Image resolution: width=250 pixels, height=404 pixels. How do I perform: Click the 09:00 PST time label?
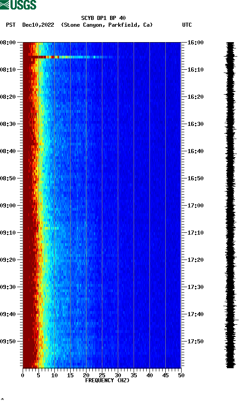click(8, 206)
